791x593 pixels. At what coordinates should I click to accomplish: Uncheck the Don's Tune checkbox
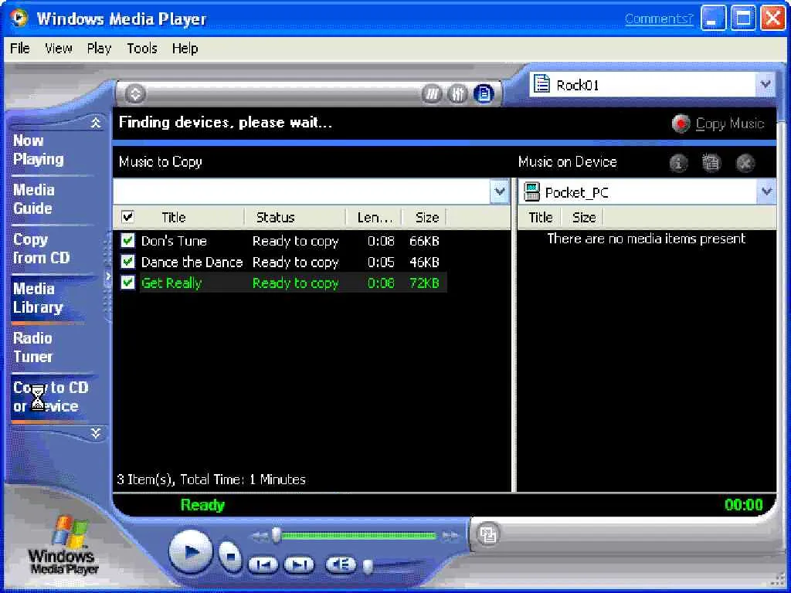point(127,241)
